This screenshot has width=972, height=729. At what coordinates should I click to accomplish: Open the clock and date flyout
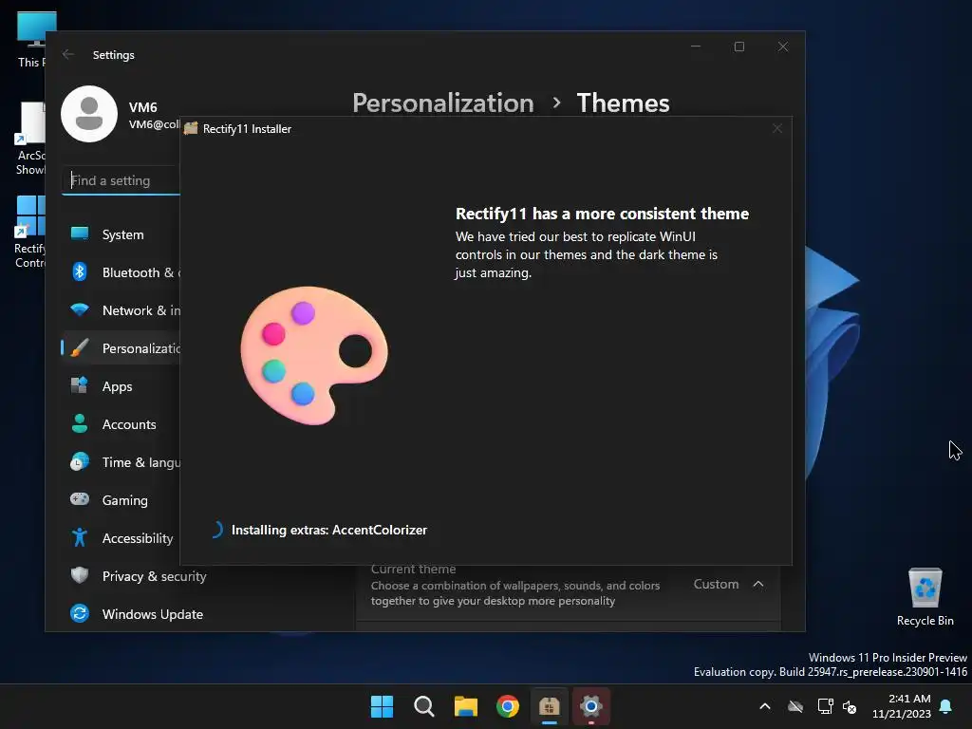coord(902,706)
